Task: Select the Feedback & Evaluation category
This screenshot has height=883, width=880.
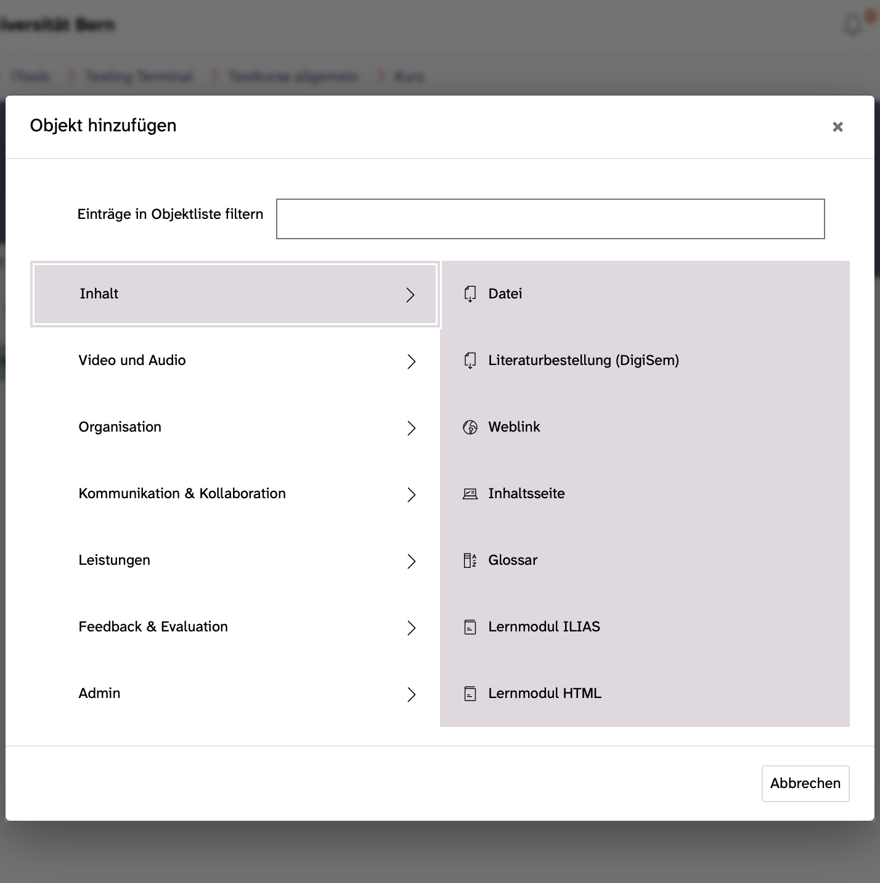Action: (235, 627)
